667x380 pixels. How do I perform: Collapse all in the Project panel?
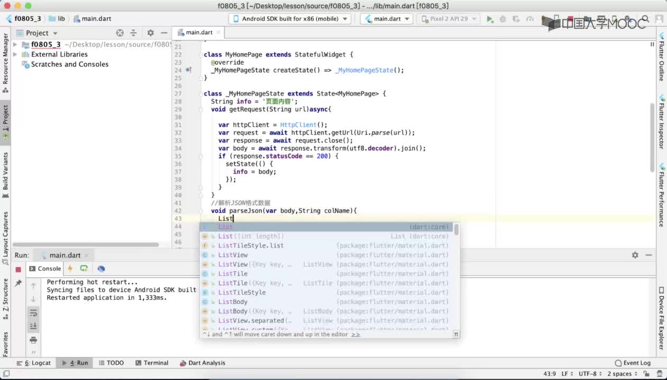(134, 33)
